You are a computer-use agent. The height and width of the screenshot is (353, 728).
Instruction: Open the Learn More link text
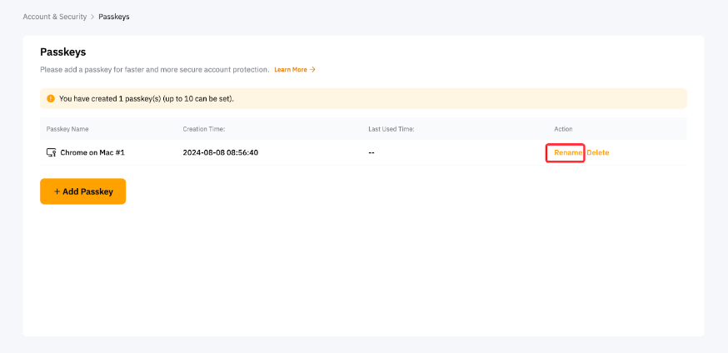click(x=290, y=70)
